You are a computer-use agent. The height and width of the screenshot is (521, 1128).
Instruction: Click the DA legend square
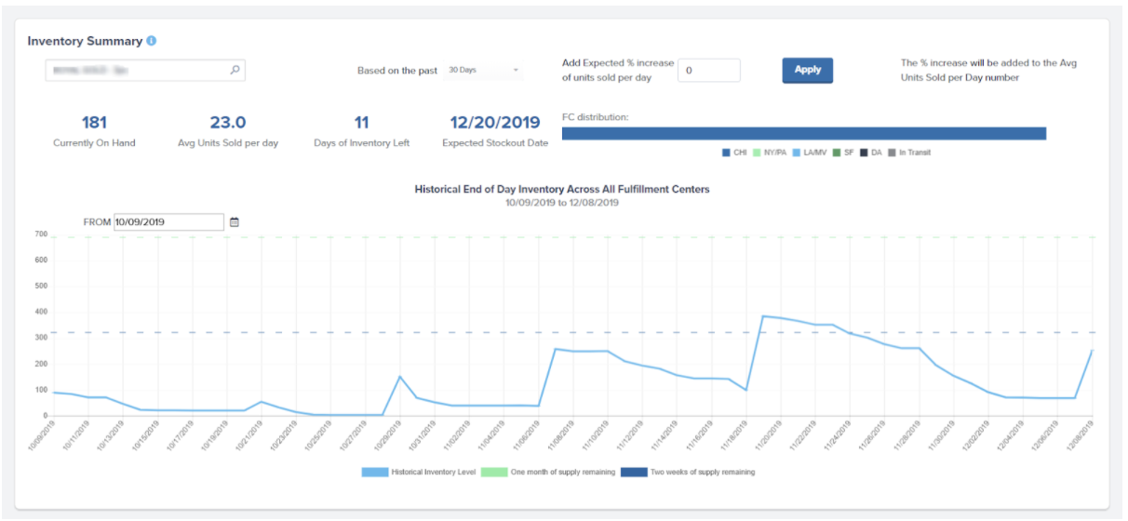click(x=865, y=153)
